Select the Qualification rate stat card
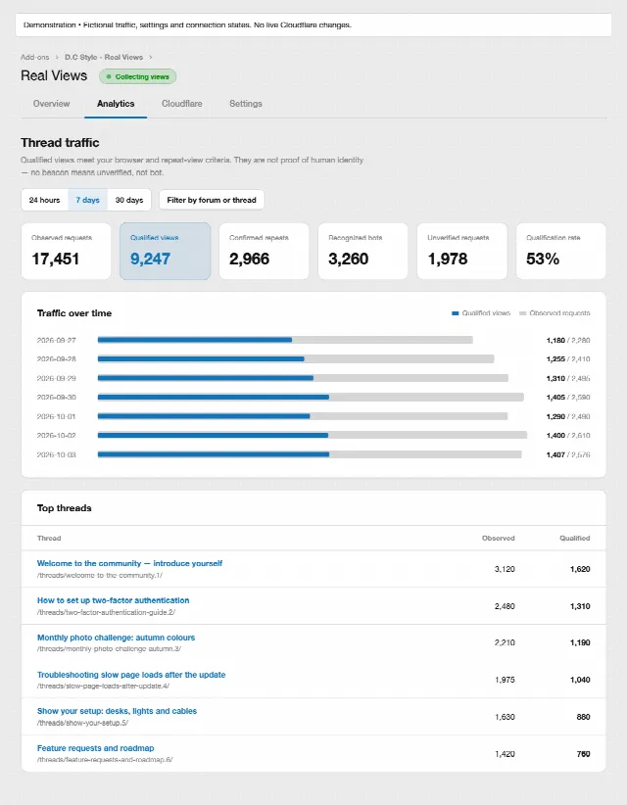 [561, 251]
